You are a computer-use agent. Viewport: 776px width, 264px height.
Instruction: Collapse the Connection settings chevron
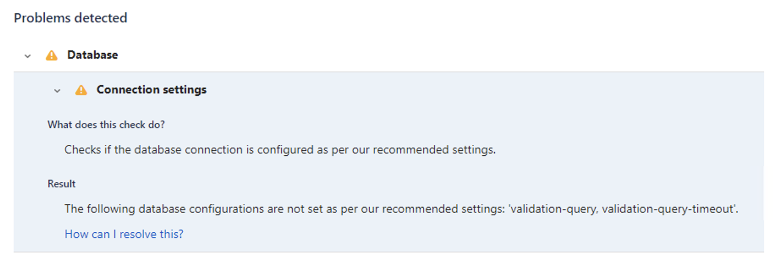(x=57, y=91)
